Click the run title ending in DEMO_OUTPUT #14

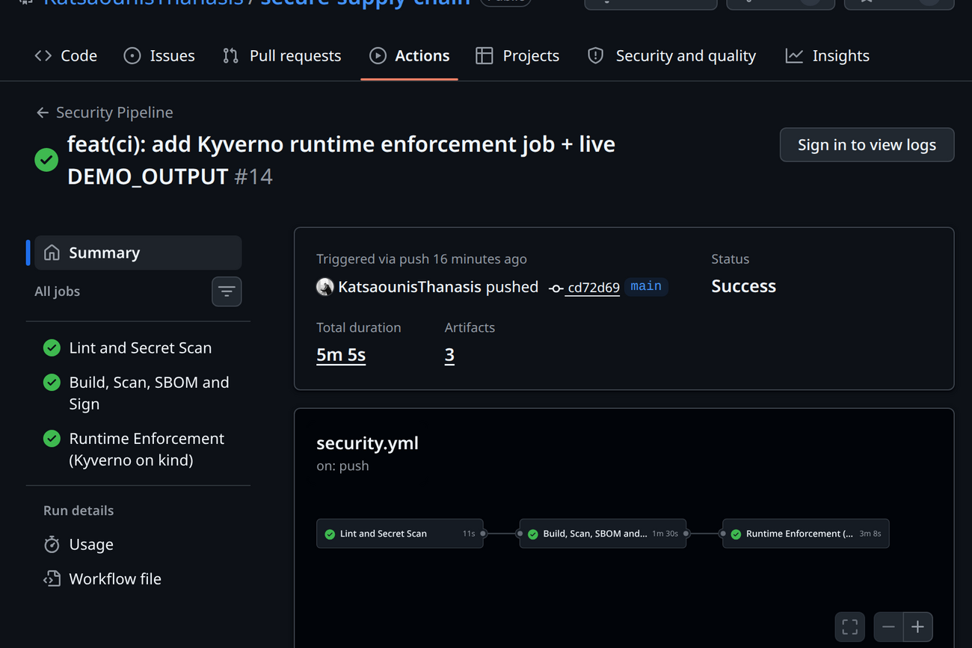[x=341, y=160]
